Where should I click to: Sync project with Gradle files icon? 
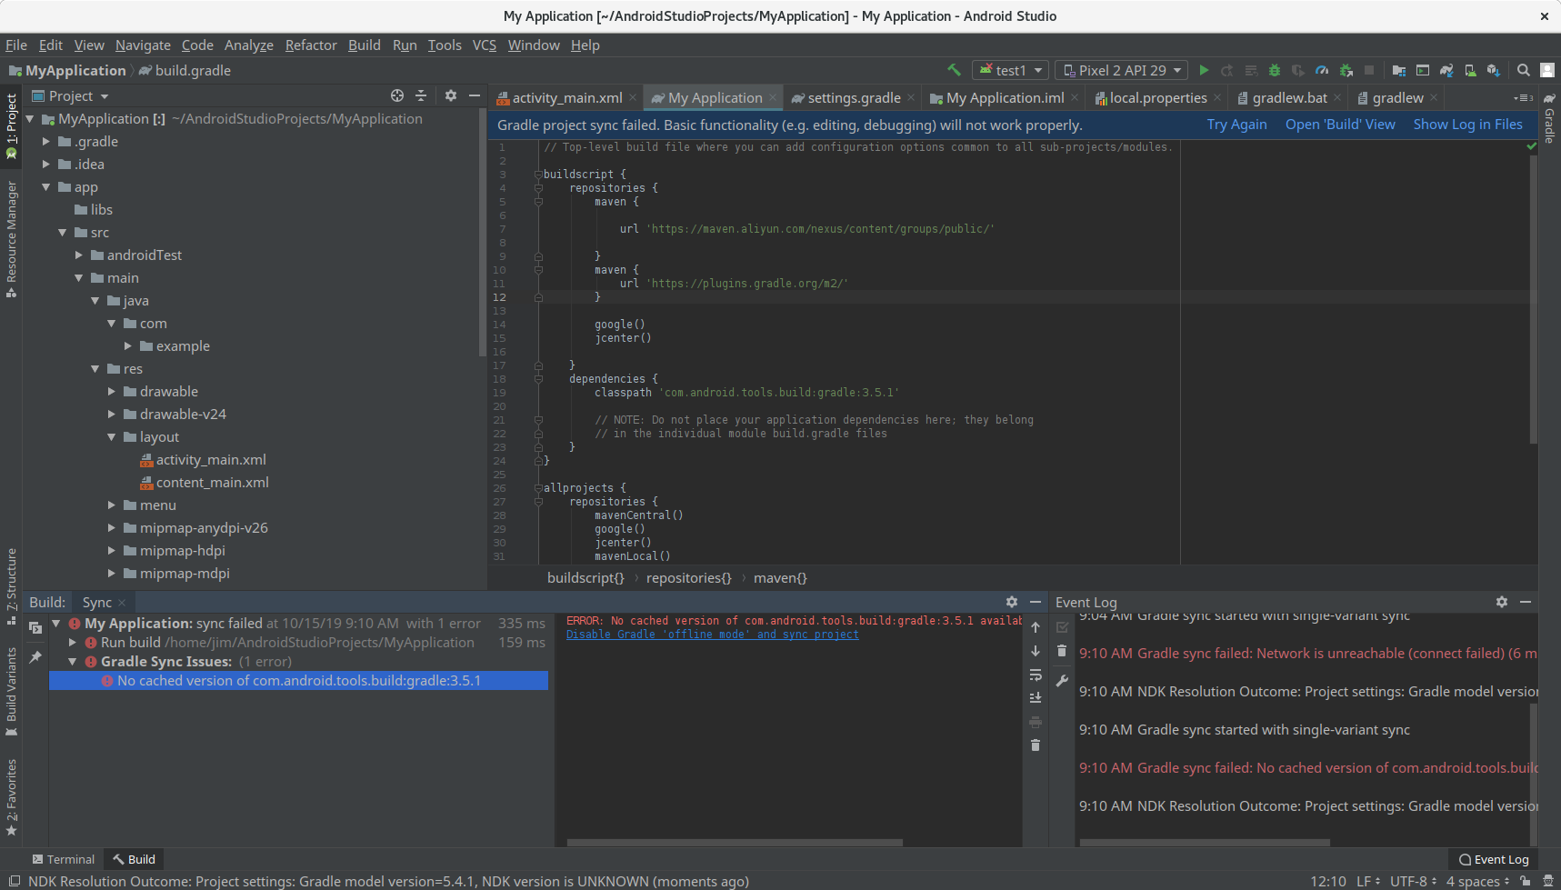pos(1446,69)
